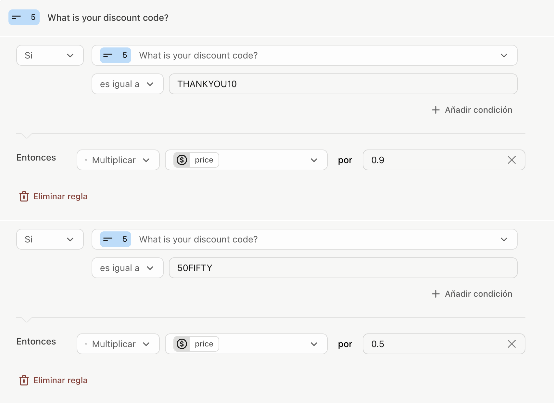The image size is (554, 403).
Task: Clear the 0.5 multiplier value with X
Action: pos(511,344)
